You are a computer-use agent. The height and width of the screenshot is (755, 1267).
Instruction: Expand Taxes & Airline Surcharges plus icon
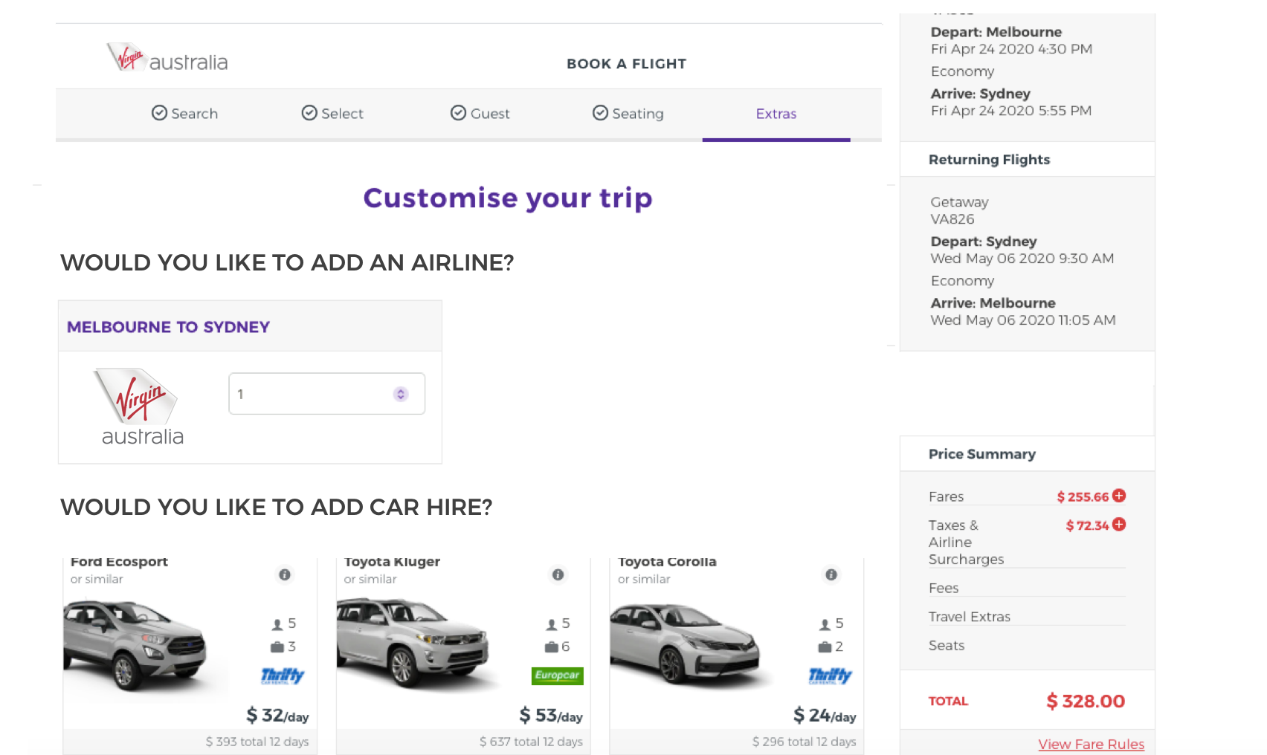click(1119, 525)
